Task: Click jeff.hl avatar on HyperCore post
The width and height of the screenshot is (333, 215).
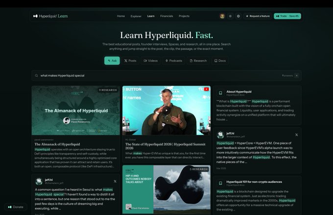Action: click(x=220, y=135)
